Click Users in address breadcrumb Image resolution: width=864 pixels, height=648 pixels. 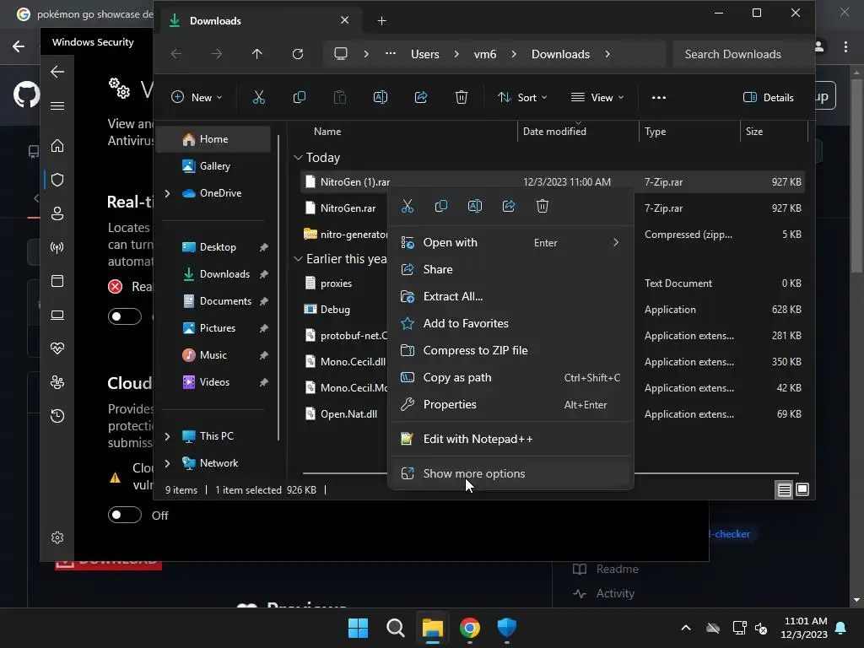click(425, 54)
